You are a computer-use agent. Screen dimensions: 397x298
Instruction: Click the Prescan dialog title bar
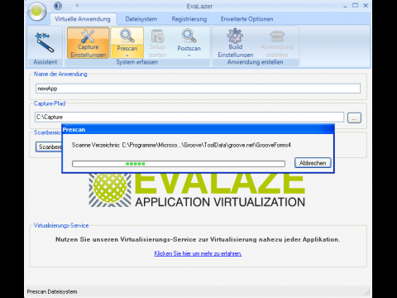tap(198, 129)
